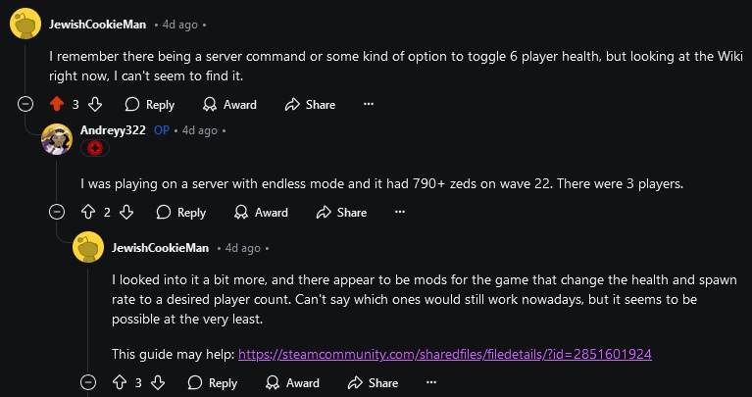This screenshot has height=397, width=752.
Task: Open Andreyy322's username profile link
Action: tap(113, 130)
